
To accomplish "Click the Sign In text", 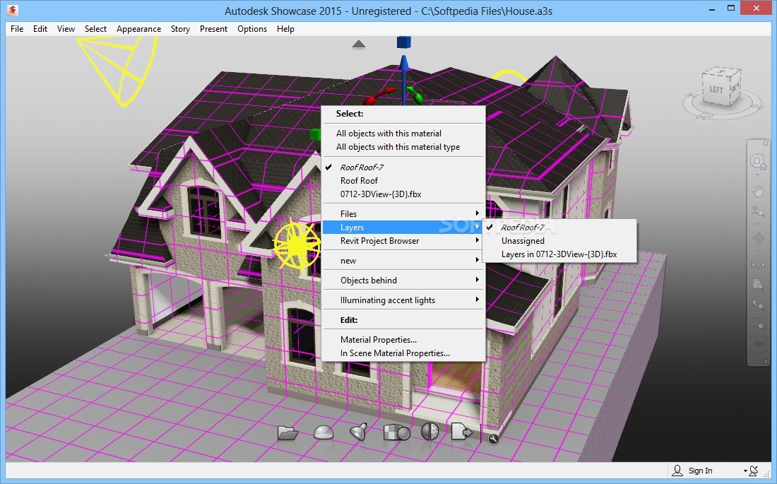I will click(700, 471).
